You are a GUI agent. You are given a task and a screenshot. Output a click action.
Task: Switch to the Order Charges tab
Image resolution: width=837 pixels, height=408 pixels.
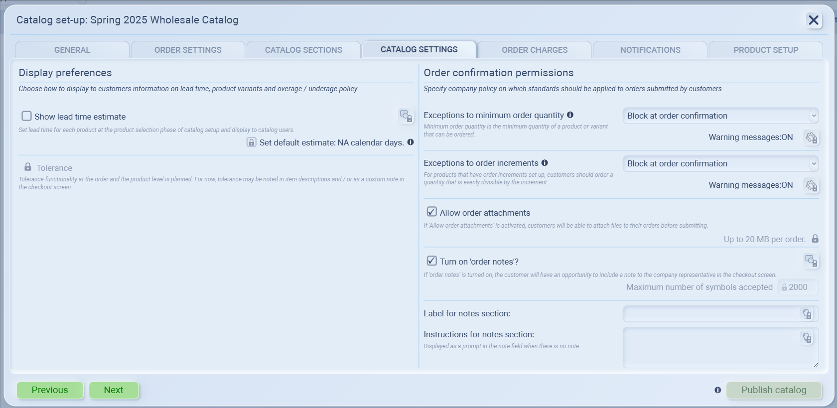tap(535, 50)
